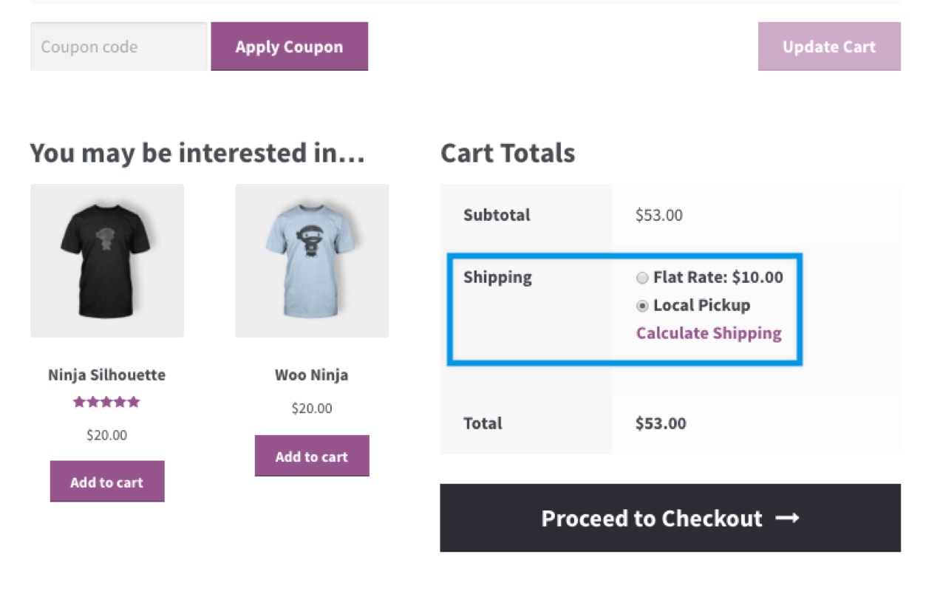This screenshot has width=940, height=591.
Task: Click Proceed to Checkout
Action: click(x=670, y=518)
